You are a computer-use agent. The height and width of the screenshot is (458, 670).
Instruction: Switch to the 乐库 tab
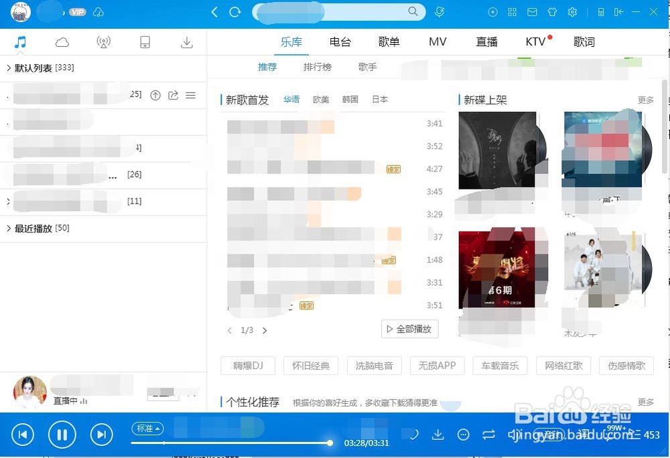click(x=291, y=42)
